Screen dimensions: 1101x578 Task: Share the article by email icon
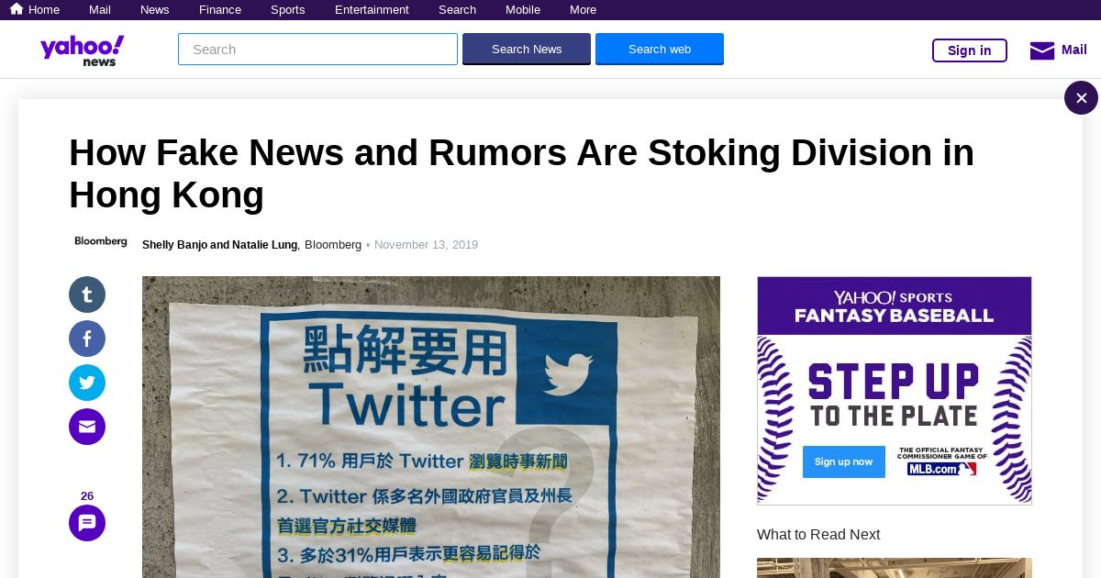87,427
